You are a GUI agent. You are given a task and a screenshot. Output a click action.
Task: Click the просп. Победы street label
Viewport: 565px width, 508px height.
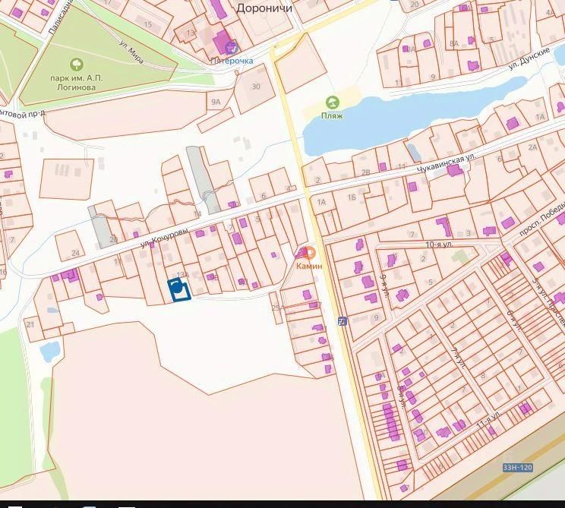point(541,219)
